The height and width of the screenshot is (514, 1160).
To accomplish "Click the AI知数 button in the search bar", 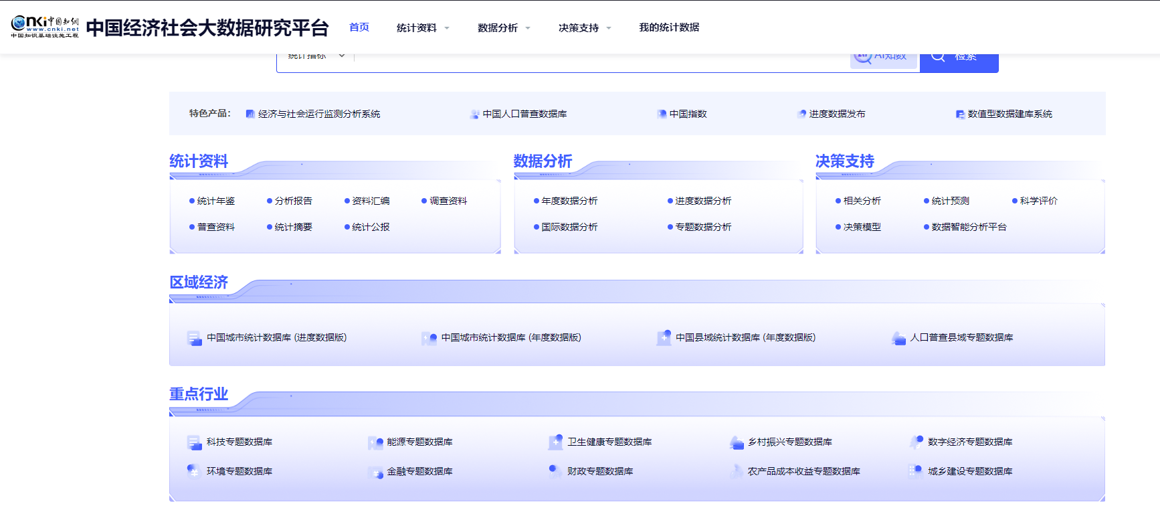I will pos(883,60).
